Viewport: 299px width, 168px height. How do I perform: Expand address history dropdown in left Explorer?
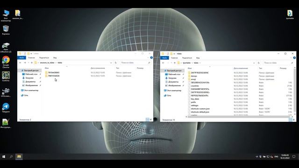pos(111,63)
